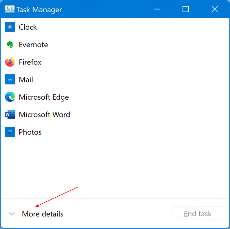Click the Task Manager title bar icon
Image resolution: width=230 pixels, height=229 pixels.
pos(10,9)
